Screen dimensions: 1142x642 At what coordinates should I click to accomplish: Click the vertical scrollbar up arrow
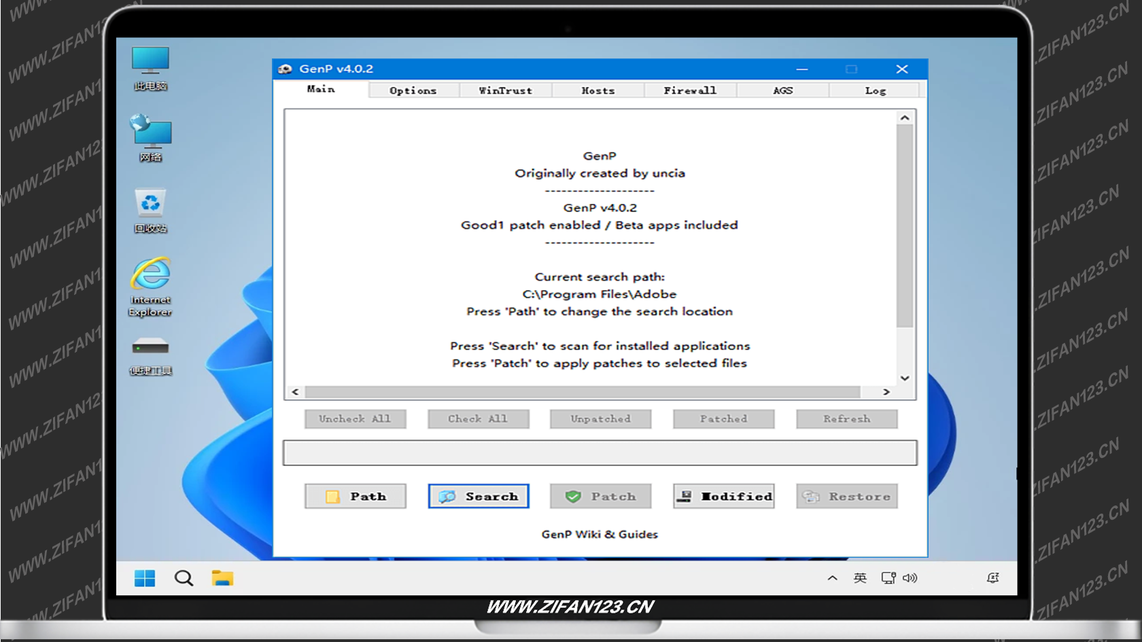905,118
